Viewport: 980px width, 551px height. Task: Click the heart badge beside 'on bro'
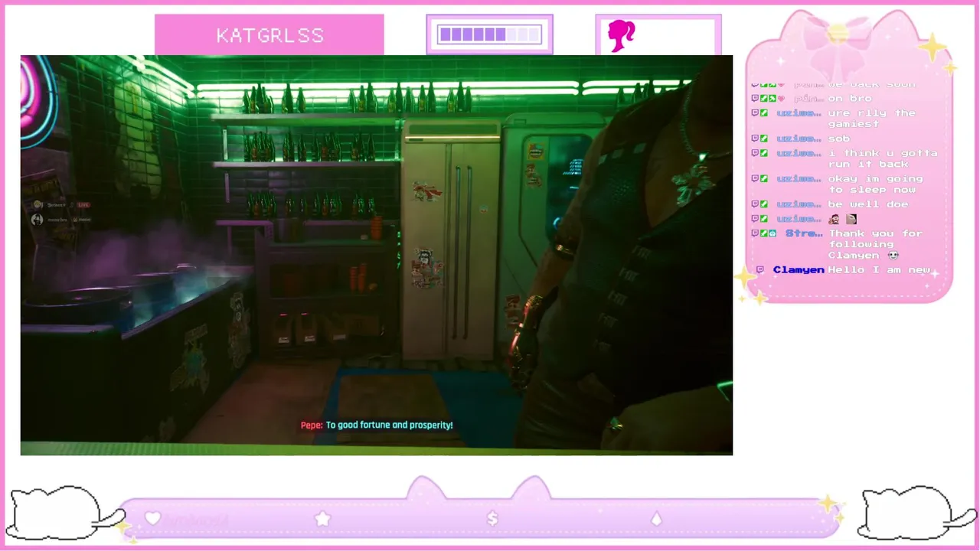(782, 98)
